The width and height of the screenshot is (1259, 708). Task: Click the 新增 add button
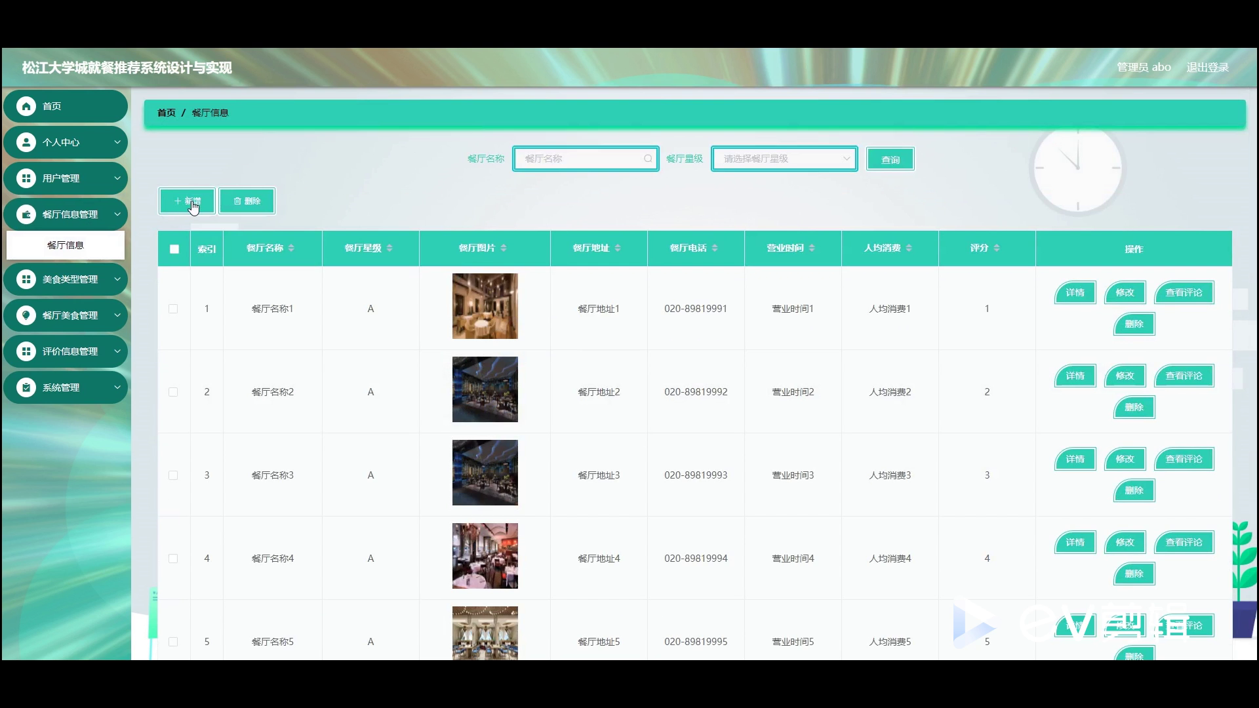pyautogui.click(x=187, y=201)
